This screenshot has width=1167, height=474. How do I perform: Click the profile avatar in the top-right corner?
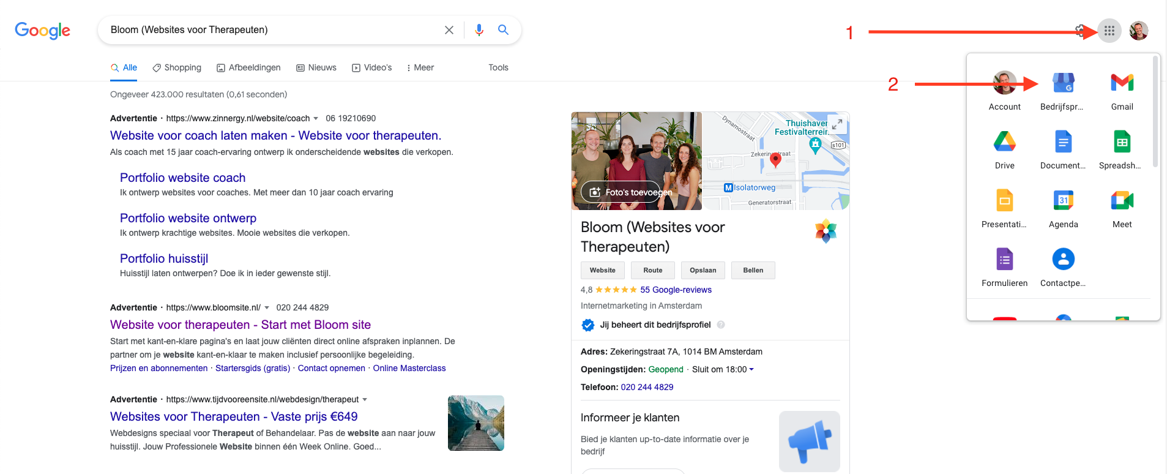pyautogui.click(x=1138, y=31)
